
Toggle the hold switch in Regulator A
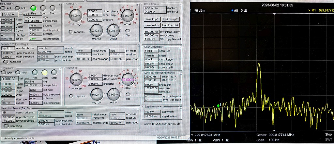pyautogui.click(x=18, y=8)
